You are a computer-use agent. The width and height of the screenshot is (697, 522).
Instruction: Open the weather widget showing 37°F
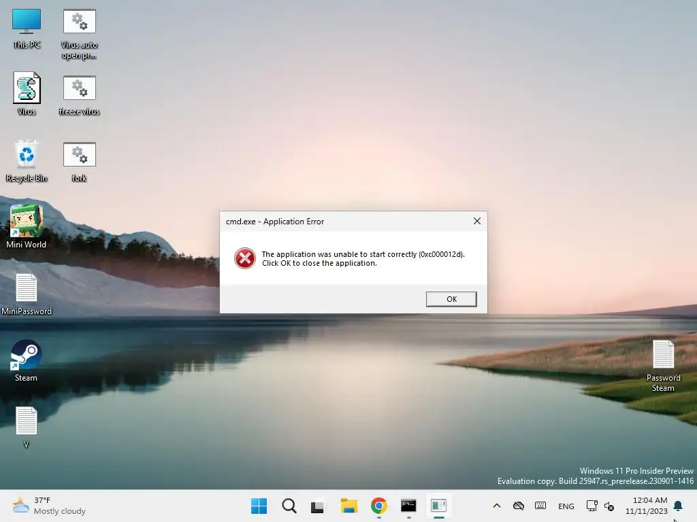pos(49,506)
